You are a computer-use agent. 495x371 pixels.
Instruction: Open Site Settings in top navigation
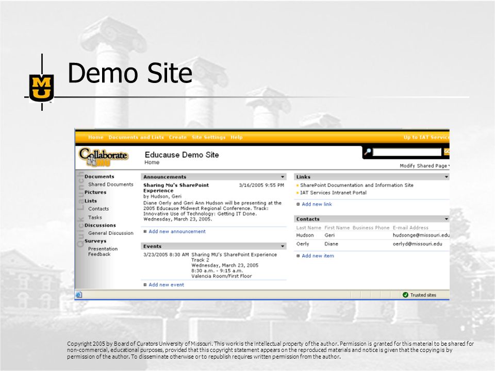tap(208, 137)
